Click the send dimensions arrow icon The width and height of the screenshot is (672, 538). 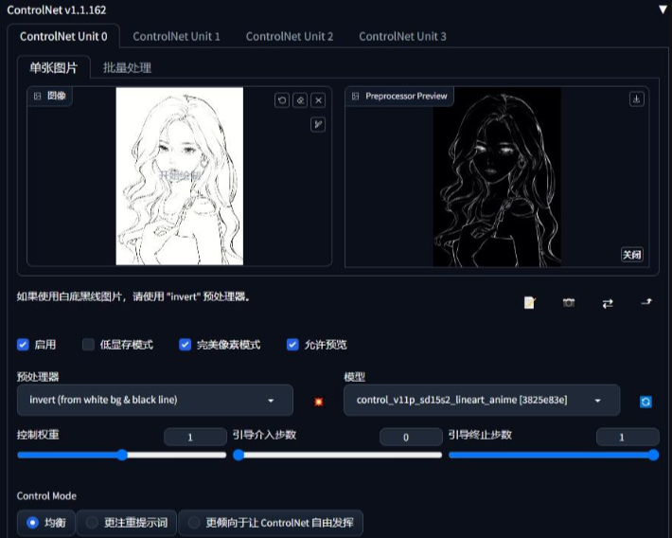point(646,302)
